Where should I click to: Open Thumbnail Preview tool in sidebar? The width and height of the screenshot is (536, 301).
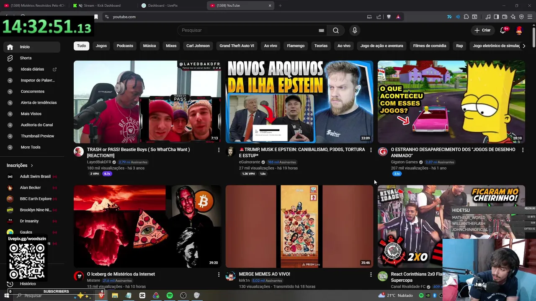(32, 136)
